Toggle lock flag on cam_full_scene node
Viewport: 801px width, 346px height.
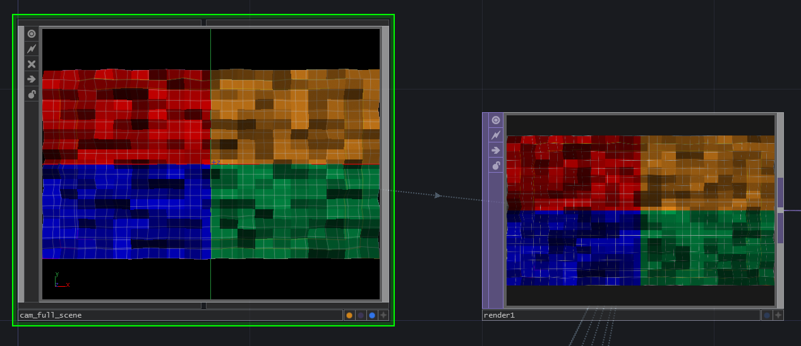(x=32, y=95)
